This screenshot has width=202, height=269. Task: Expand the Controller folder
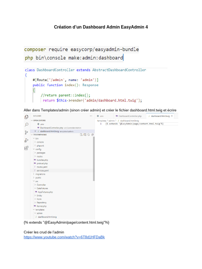click(35, 185)
